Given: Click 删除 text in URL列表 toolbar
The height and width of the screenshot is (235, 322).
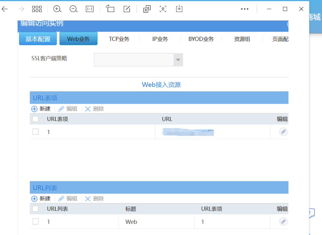Looking at the screenshot, I should click(98, 199).
